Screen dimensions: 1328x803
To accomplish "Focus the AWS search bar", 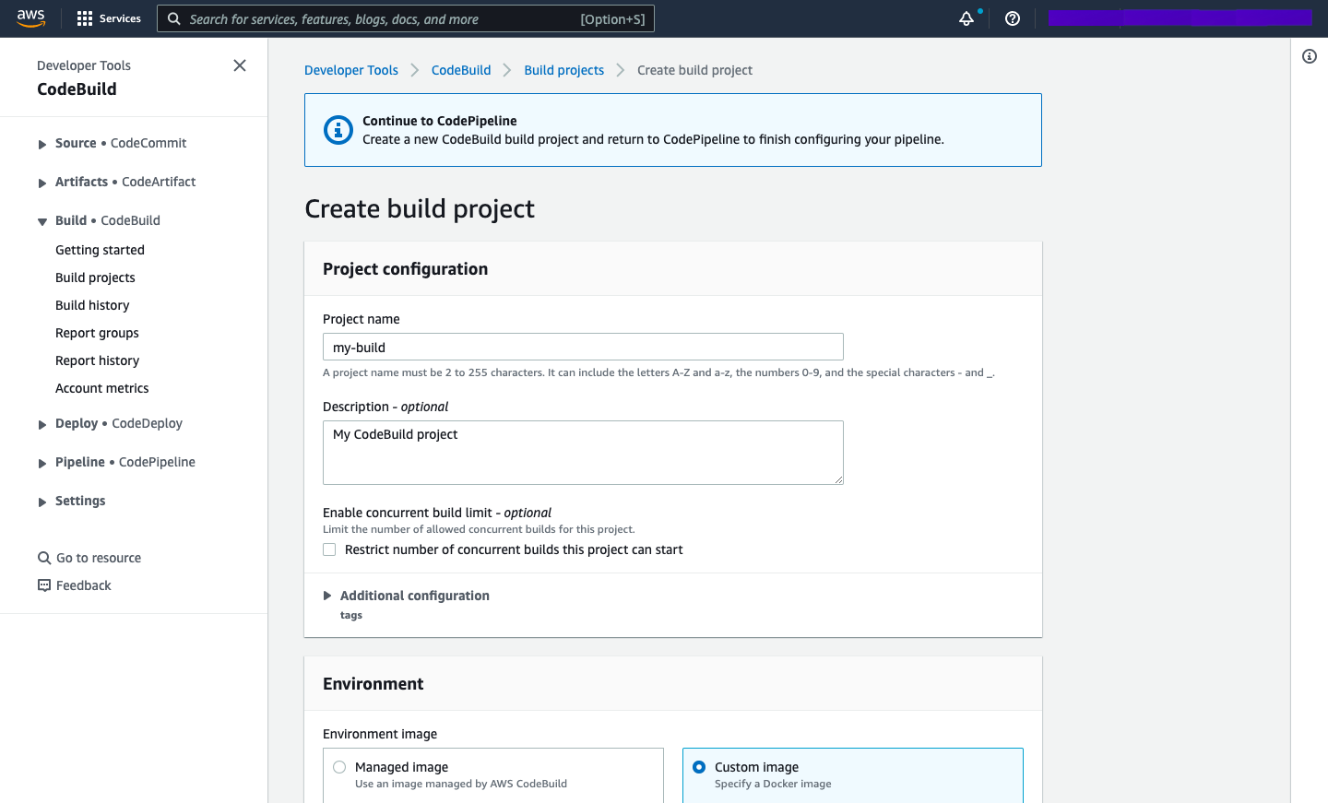I will 406,18.
